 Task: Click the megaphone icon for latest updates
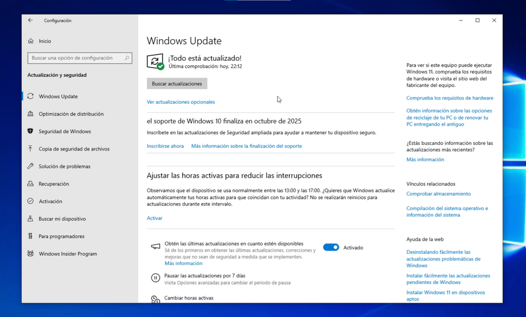(x=155, y=247)
